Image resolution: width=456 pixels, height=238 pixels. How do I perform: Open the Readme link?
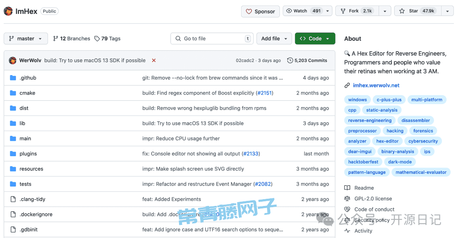tap(364, 188)
